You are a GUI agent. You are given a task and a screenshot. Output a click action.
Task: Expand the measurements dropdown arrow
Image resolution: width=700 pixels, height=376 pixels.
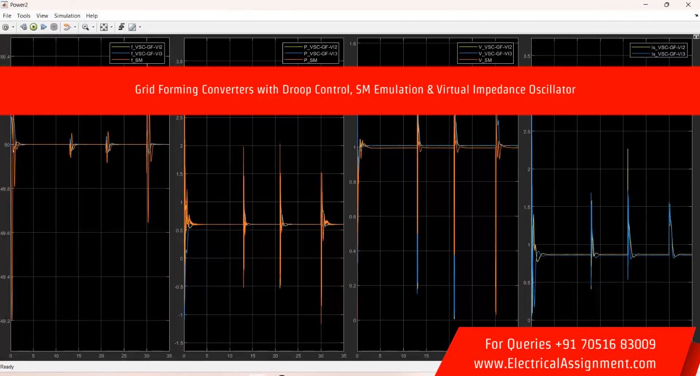(x=140, y=27)
